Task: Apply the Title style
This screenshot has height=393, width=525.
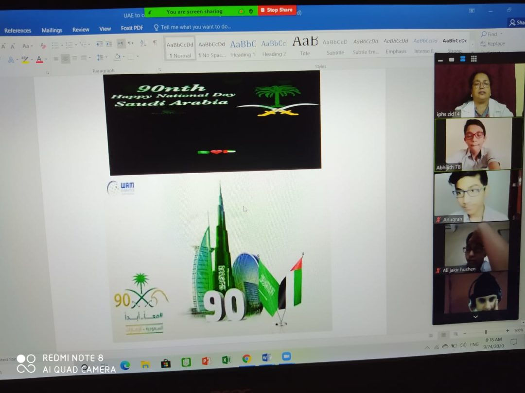Action: pos(305,46)
